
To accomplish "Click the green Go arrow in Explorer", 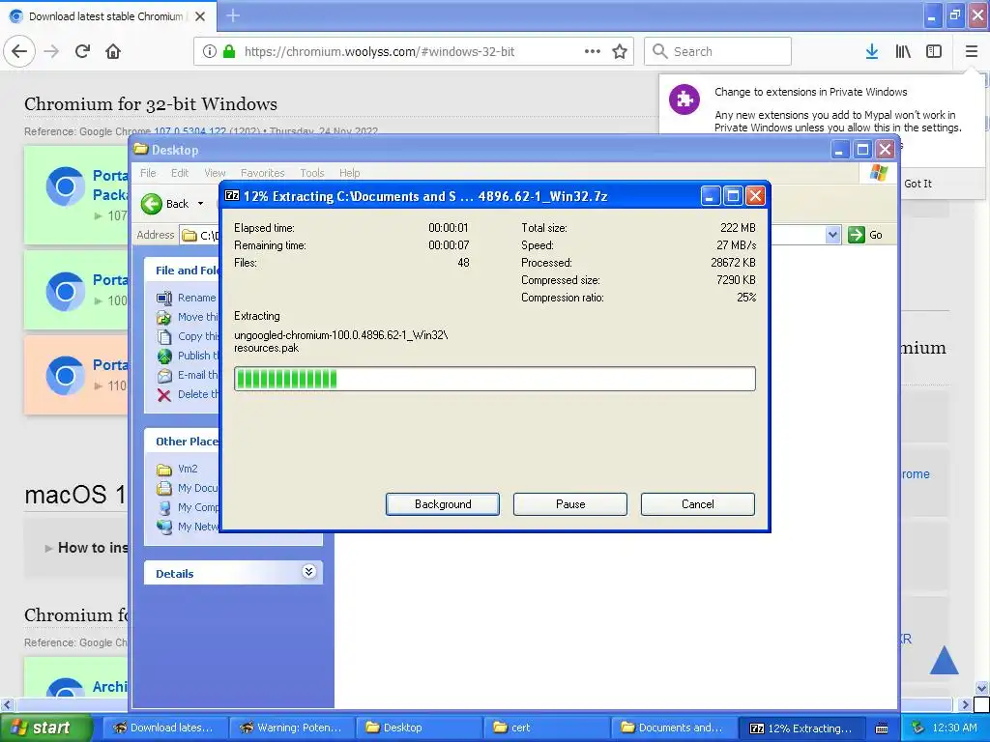I will (x=857, y=235).
